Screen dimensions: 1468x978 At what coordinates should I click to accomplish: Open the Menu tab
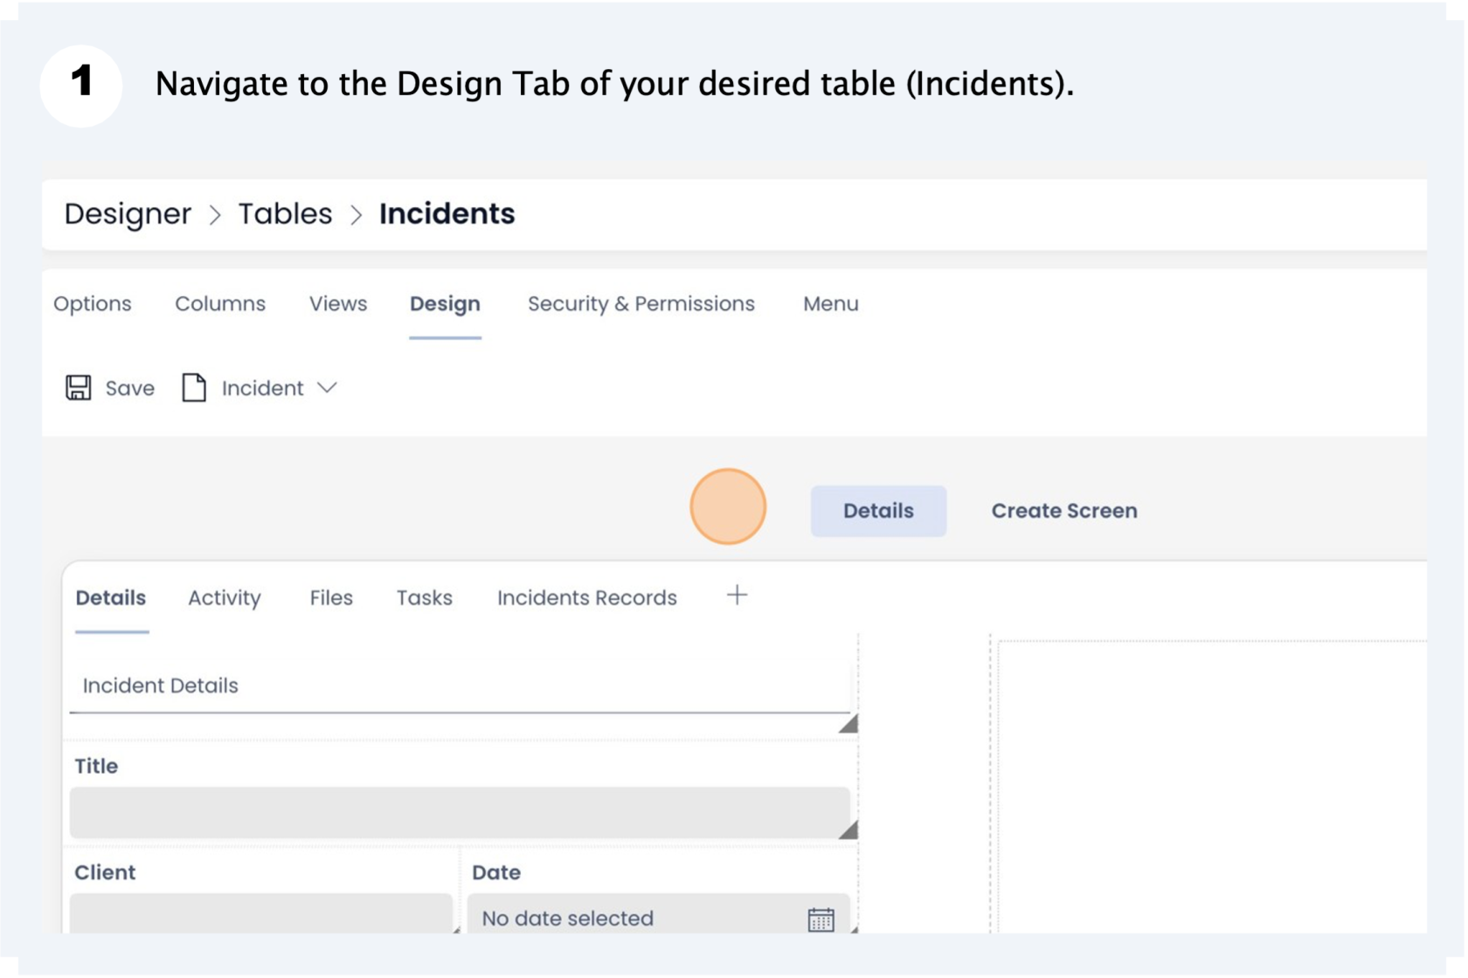click(x=831, y=304)
